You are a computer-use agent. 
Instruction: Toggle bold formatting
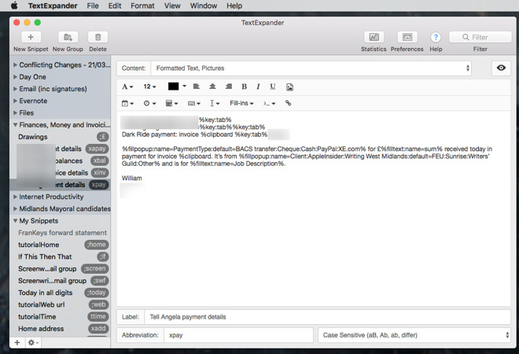coord(245,87)
